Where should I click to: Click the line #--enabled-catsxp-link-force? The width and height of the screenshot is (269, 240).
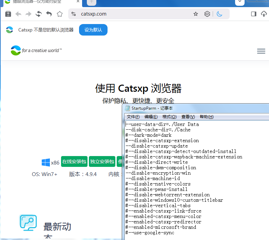[x=164, y=211]
